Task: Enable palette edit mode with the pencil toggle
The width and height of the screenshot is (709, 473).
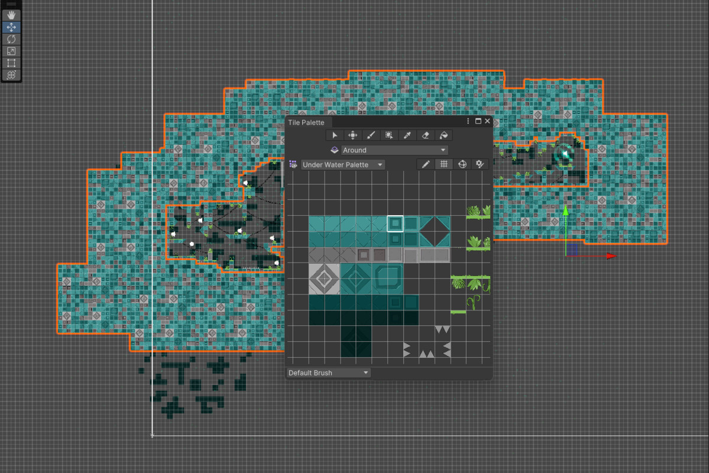Action: pyautogui.click(x=425, y=164)
